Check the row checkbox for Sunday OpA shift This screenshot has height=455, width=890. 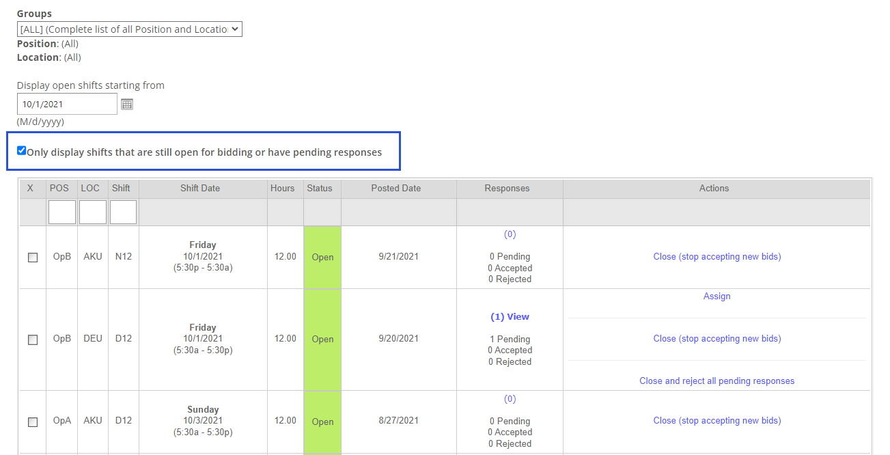tap(32, 422)
